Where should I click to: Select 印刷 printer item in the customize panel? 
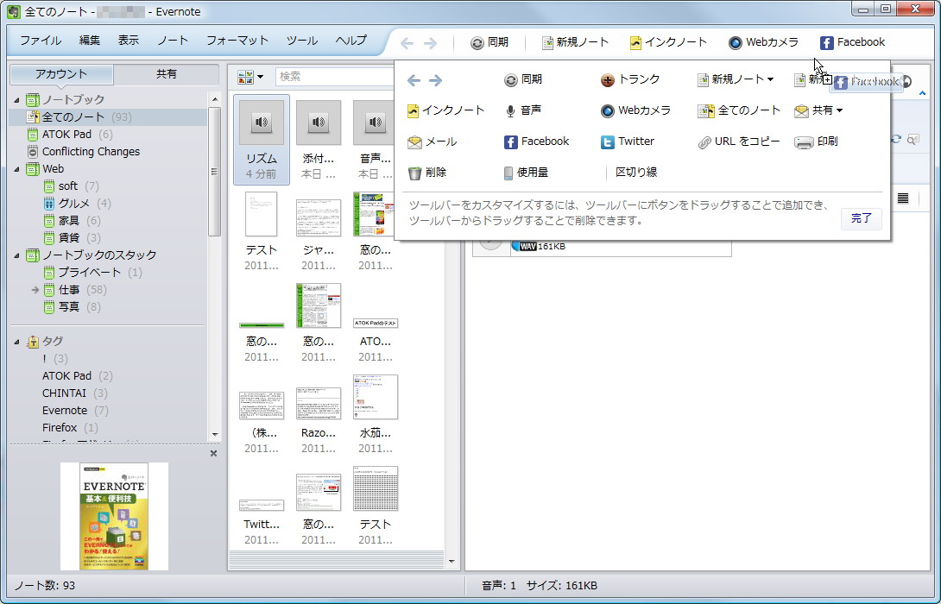816,142
